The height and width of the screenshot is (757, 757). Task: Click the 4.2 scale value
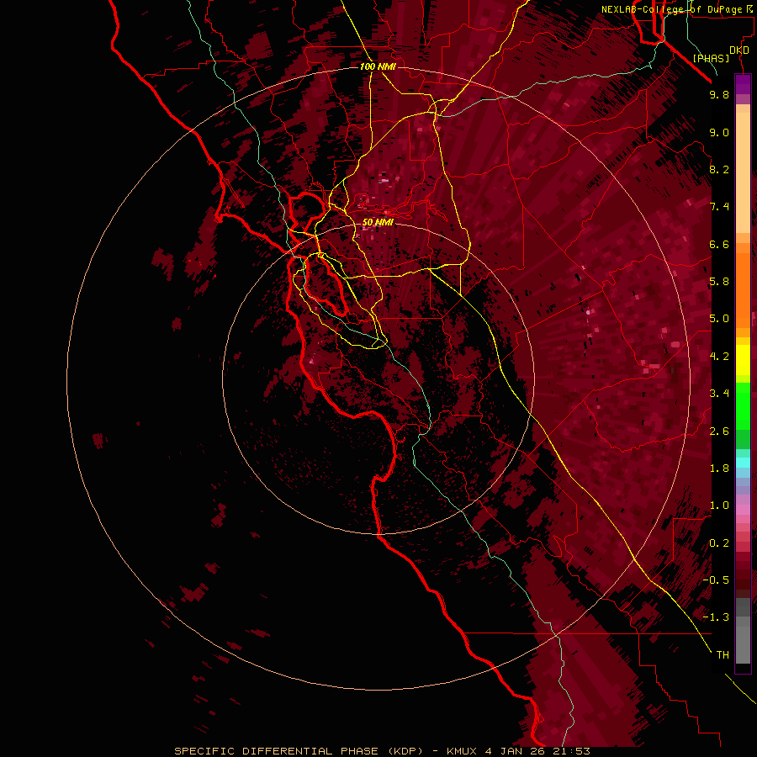coord(719,357)
